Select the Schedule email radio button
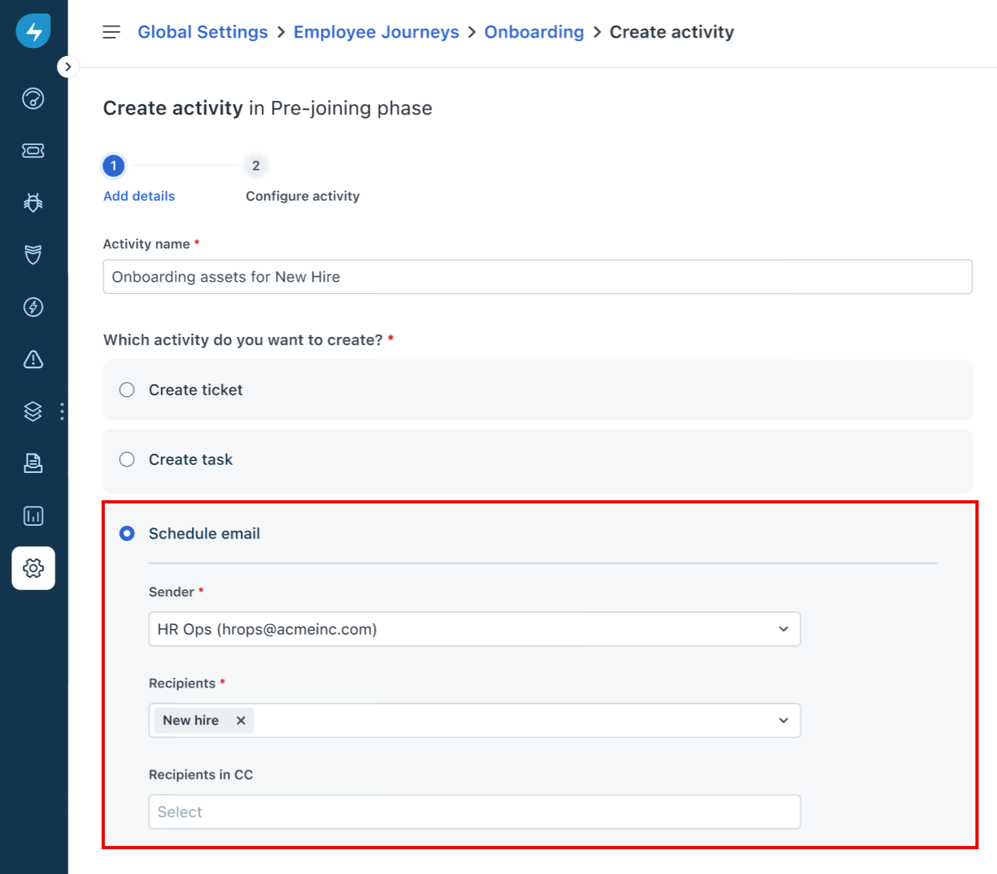This screenshot has height=874, width=997. [x=127, y=533]
